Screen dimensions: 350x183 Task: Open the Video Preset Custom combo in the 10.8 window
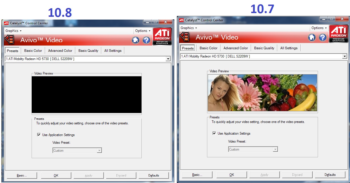pyautogui.click(x=77, y=151)
